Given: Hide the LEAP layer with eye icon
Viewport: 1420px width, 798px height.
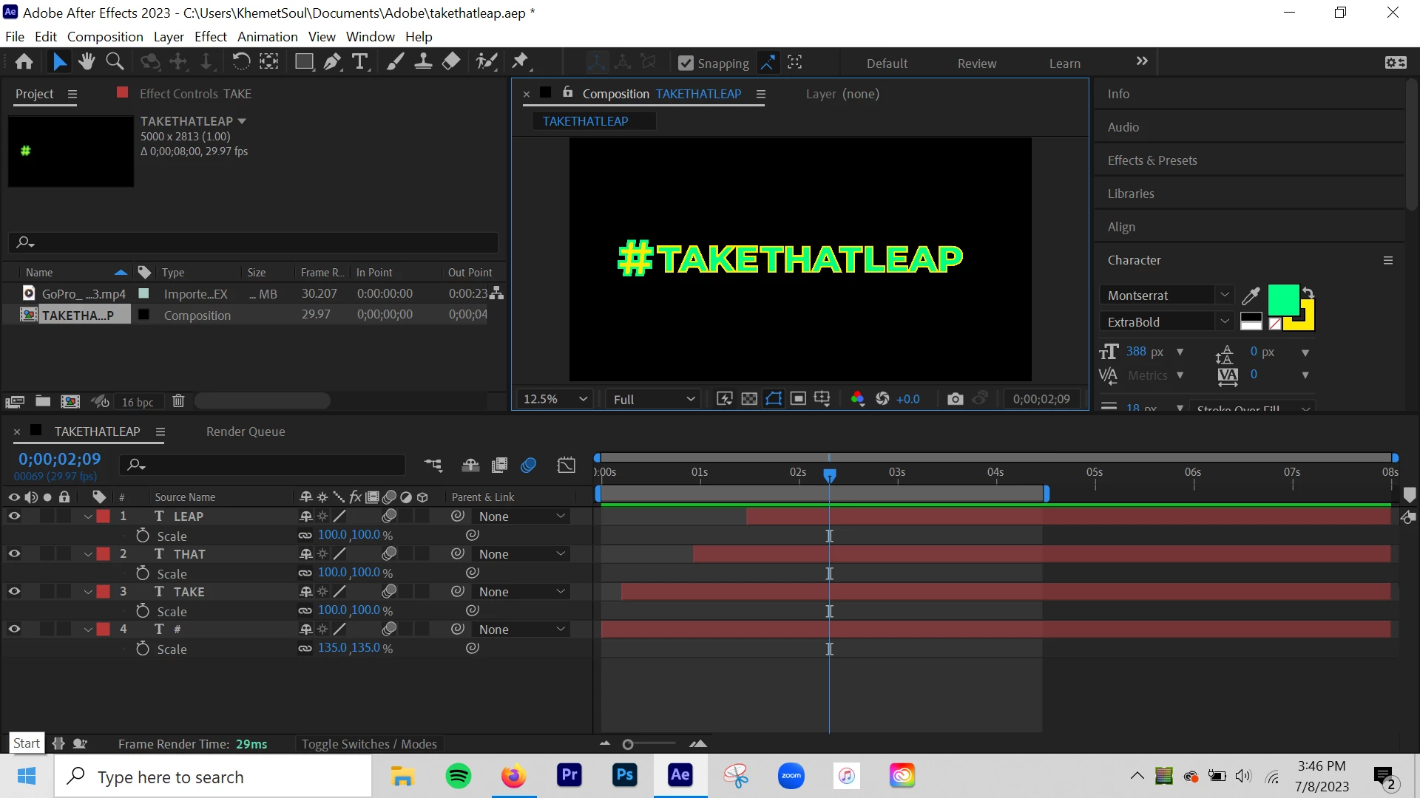Looking at the screenshot, I should click(x=14, y=516).
